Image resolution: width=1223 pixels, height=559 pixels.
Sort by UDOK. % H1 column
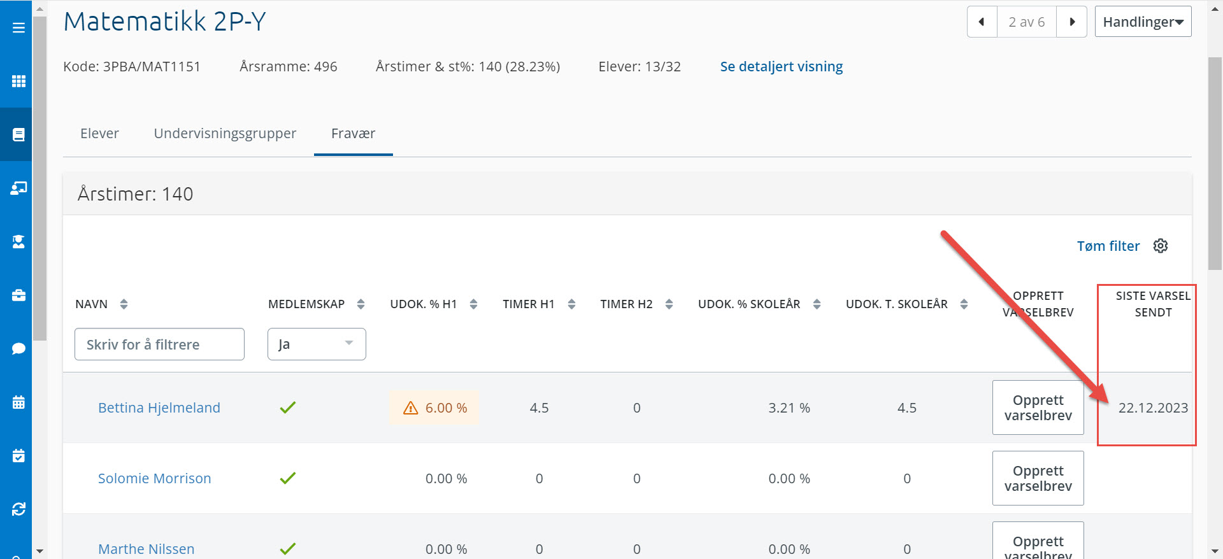click(473, 304)
